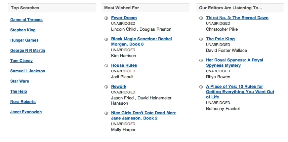Open the Game of Thrones search link

(x=26, y=20)
